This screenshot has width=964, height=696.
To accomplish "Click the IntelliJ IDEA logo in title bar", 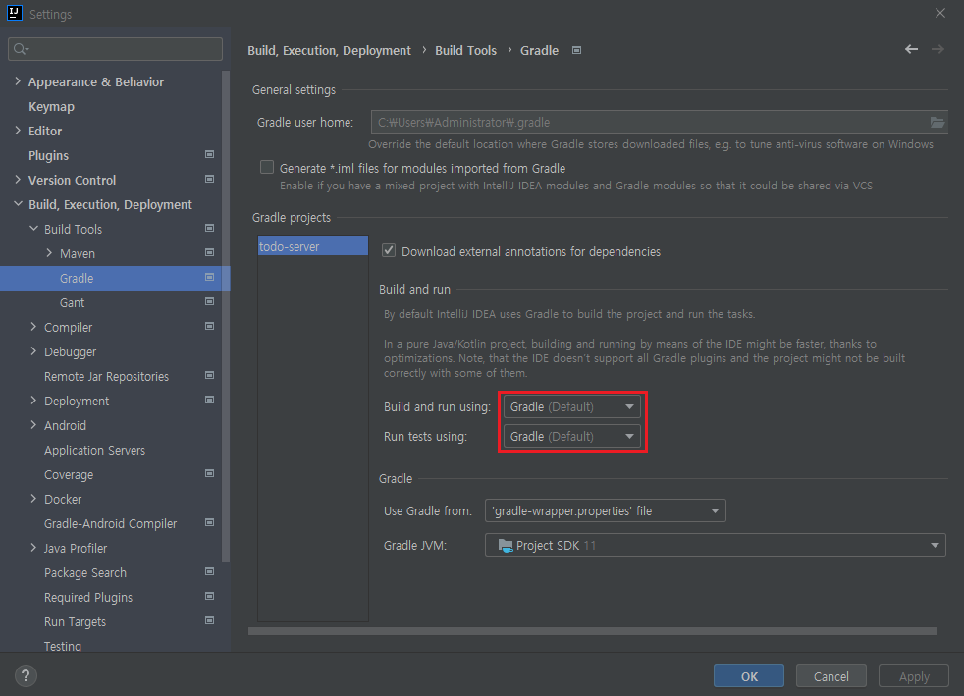I will tap(14, 13).
